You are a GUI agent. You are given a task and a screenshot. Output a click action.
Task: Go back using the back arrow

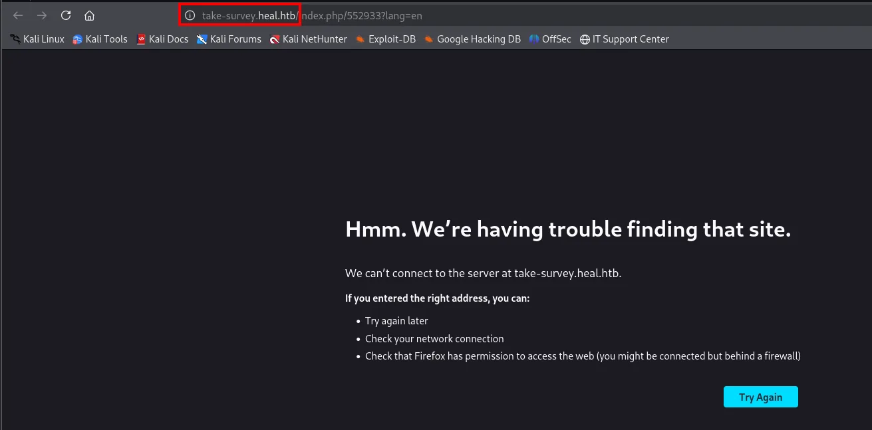(x=18, y=15)
